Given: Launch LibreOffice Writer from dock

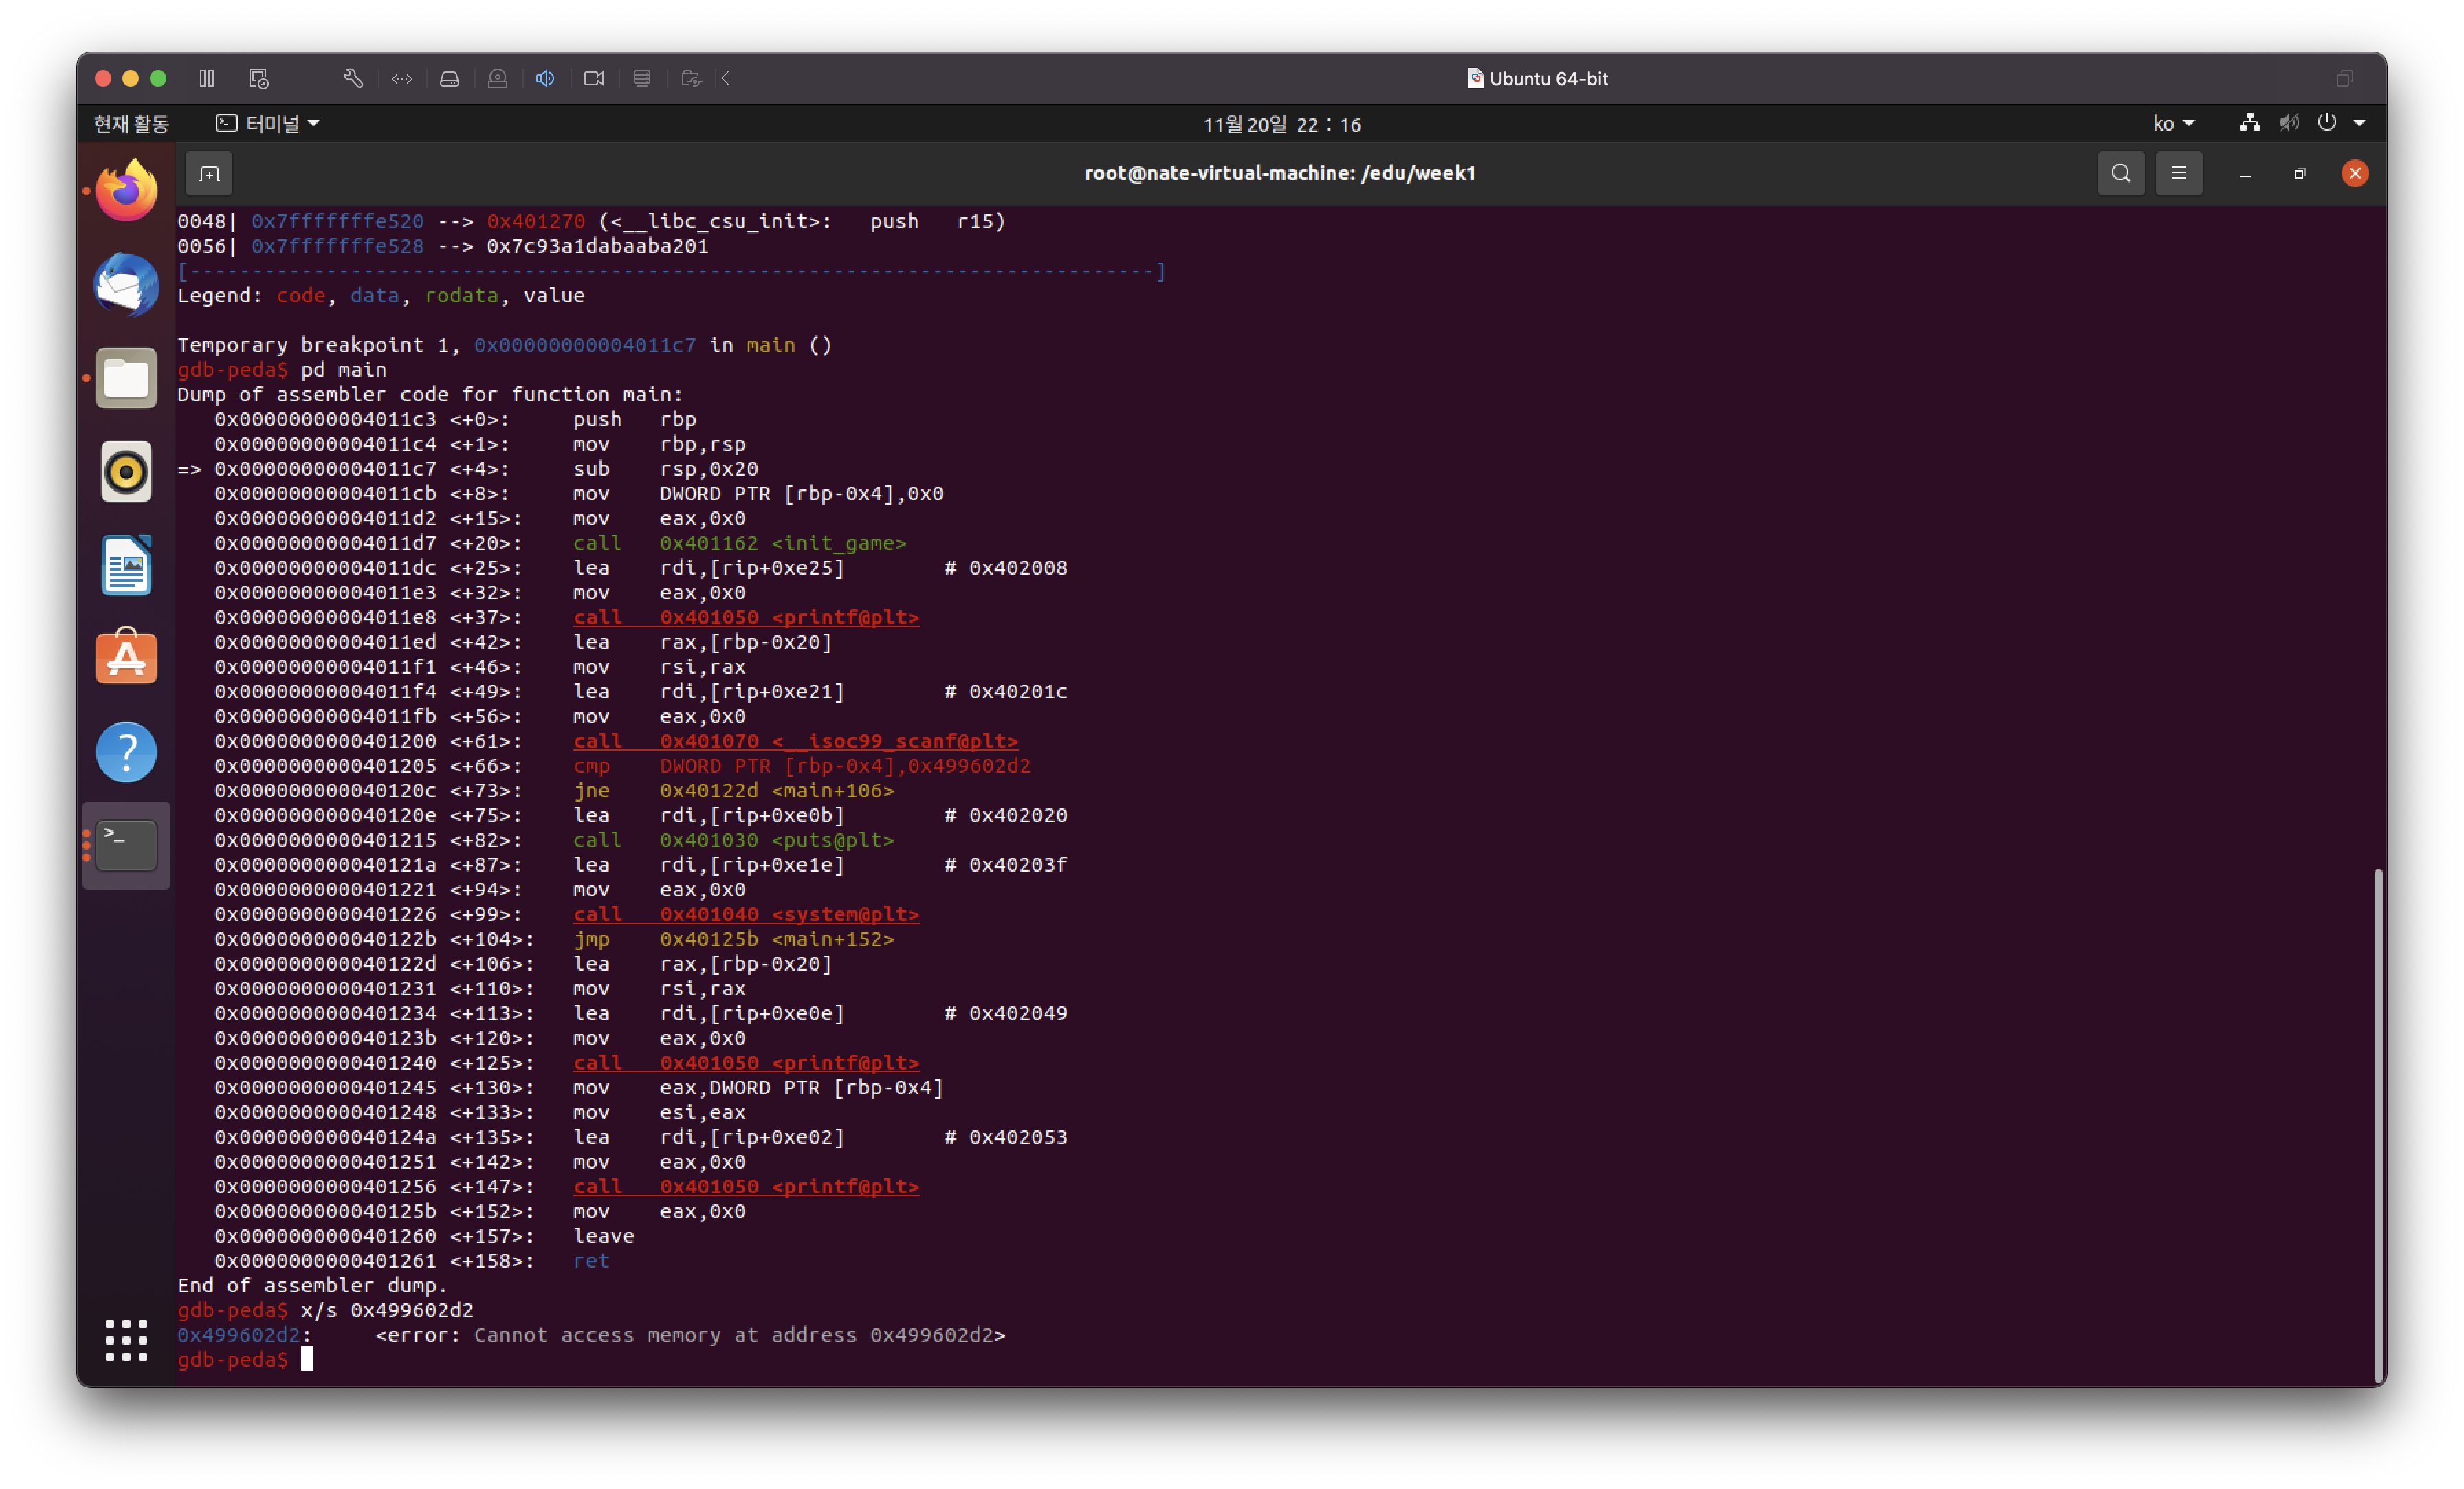Looking at the screenshot, I should pos(126,565).
